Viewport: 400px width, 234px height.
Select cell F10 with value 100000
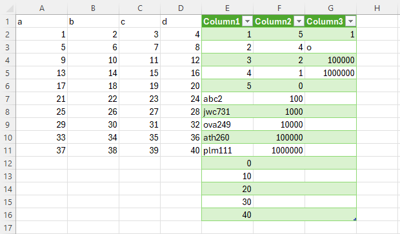click(x=279, y=138)
